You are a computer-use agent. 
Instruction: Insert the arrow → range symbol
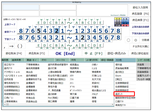[11, 46]
